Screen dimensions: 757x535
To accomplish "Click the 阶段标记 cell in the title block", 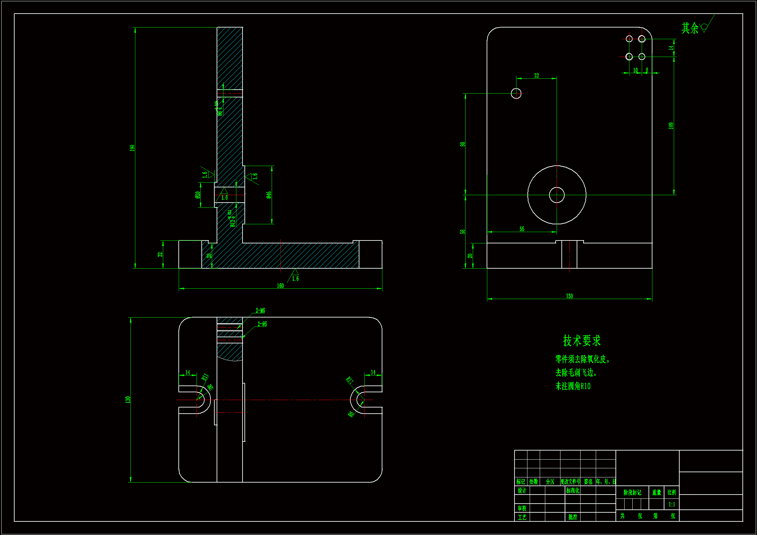I will 632,493.
